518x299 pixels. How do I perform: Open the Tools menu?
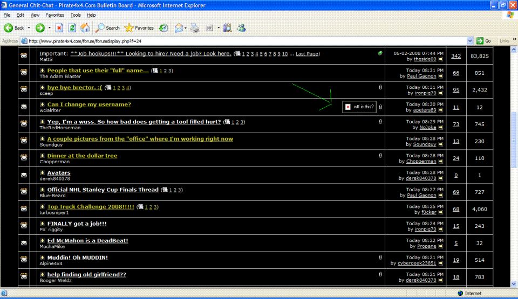76,15
